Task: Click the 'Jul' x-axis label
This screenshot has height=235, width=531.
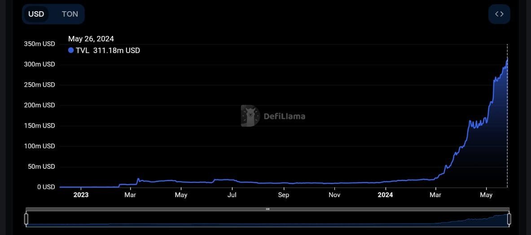Action: 233,195
